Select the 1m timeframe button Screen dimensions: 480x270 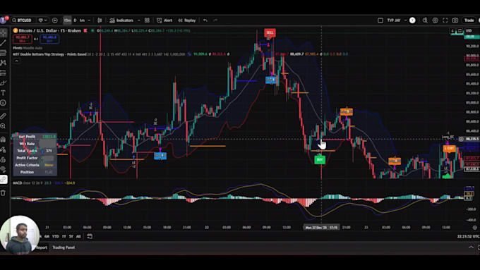[82, 20]
